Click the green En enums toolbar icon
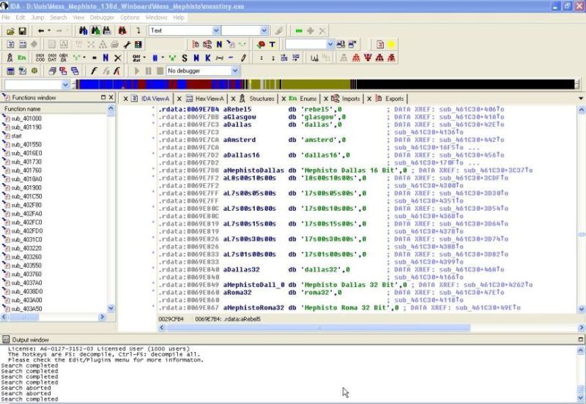Viewport: 586px width, 404px height. click(22, 58)
